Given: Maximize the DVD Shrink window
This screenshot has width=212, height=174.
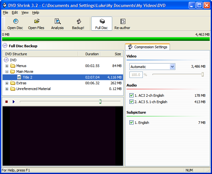Looking at the screenshot, I should pyautogui.click(x=199, y=5).
